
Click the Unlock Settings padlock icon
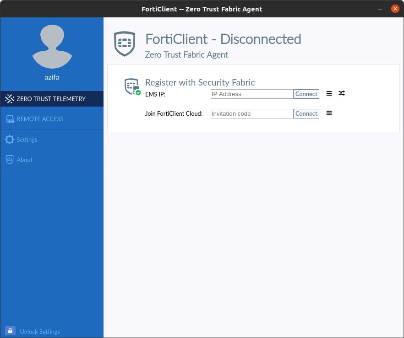click(10, 331)
